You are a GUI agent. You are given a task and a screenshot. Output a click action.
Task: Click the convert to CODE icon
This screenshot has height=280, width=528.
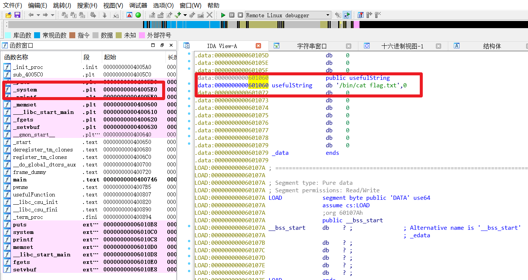pos(152,15)
